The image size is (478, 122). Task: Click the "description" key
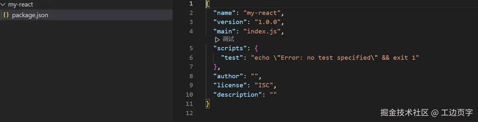coord(238,95)
